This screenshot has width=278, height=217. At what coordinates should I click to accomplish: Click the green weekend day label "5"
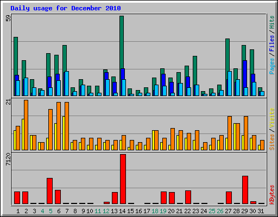tap(50, 211)
